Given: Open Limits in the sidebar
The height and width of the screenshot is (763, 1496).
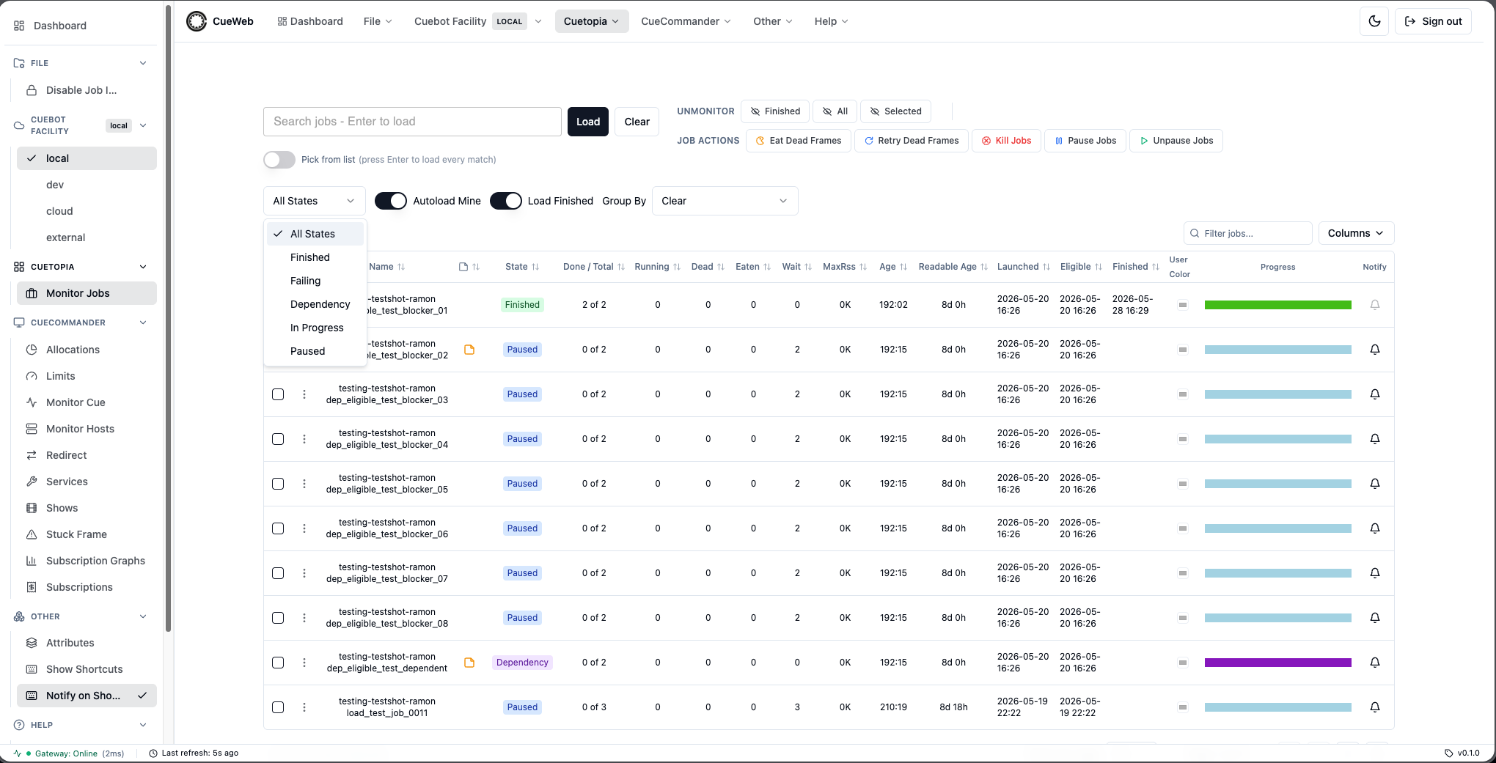Looking at the screenshot, I should click(87, 376).
